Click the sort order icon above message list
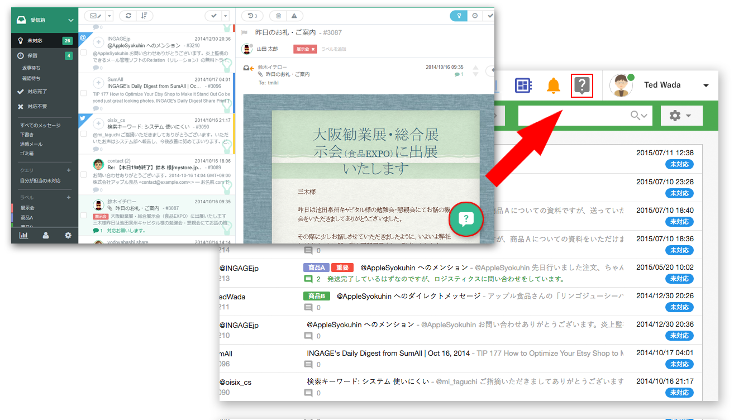The height and width of the screenshot is (420, 734). pyautogui.click(x=145, y=16)
